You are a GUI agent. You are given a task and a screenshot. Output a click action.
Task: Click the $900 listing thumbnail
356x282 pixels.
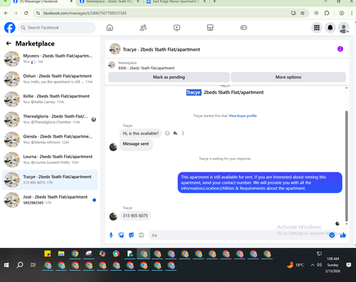(112, 65)
